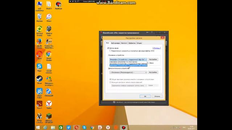
Task: Select the Opera desktop shortcut icon
Action: pyautogui.click(x=40, y=55)
